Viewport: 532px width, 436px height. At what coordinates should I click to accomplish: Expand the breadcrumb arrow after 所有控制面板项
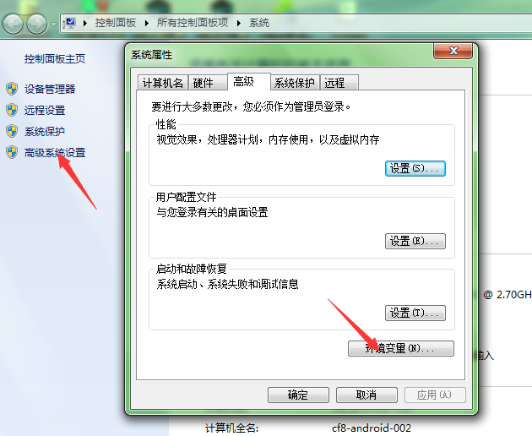[x=239, y=23]
